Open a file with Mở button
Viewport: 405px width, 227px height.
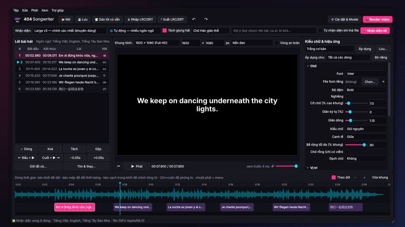(x=66, y=19)
